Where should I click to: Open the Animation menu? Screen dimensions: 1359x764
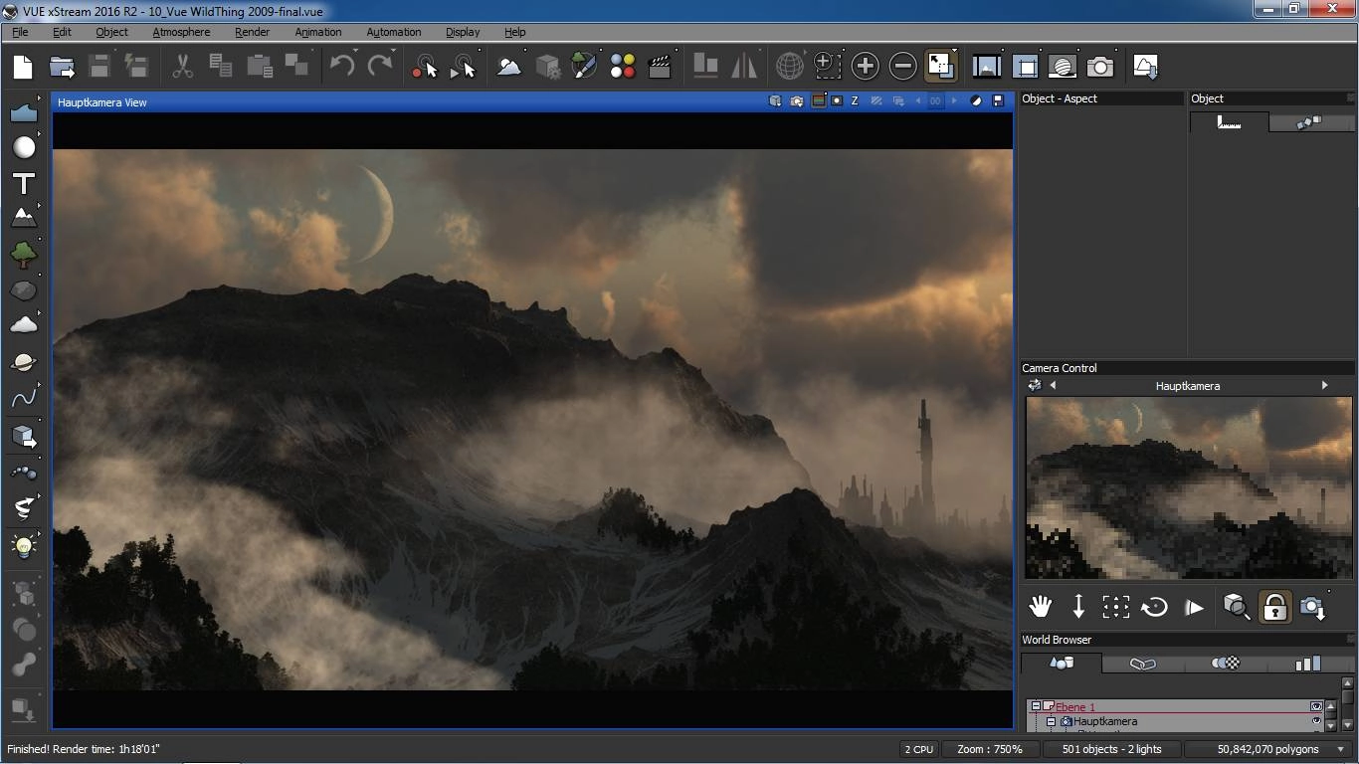click(317, 32)
